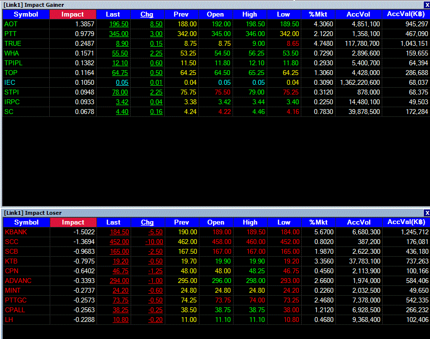This screenshot has height=339, width=430.
Task: Sort Impact Gainer by Impact column
Action: (x=73, y=14)
